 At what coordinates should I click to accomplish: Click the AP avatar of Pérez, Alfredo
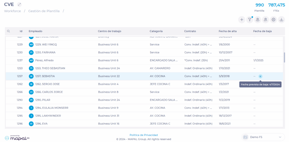click(31, 60)
